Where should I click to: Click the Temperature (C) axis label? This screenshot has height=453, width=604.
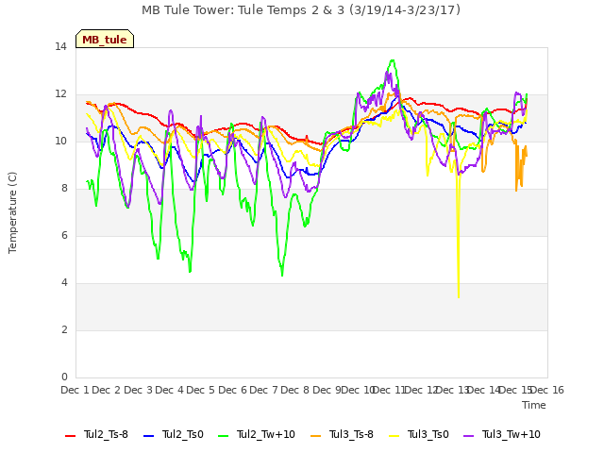[12, 212]
